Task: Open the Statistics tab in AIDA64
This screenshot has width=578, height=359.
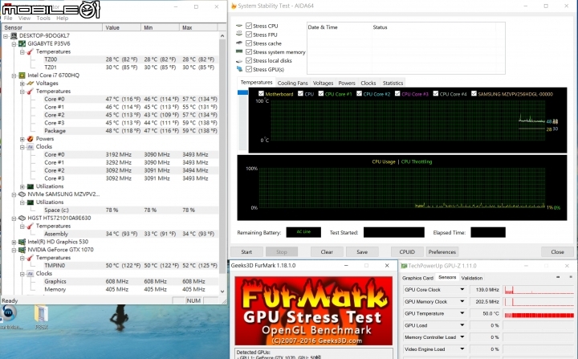Action: pyautogui.click(x=393, y=83)
